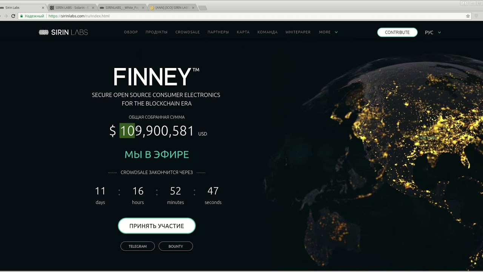Image resolution: width=483 pixels, height=272 pixels.
Task: Click the МЫ В ЭФИРЕ text
Action: pos(157,154)
